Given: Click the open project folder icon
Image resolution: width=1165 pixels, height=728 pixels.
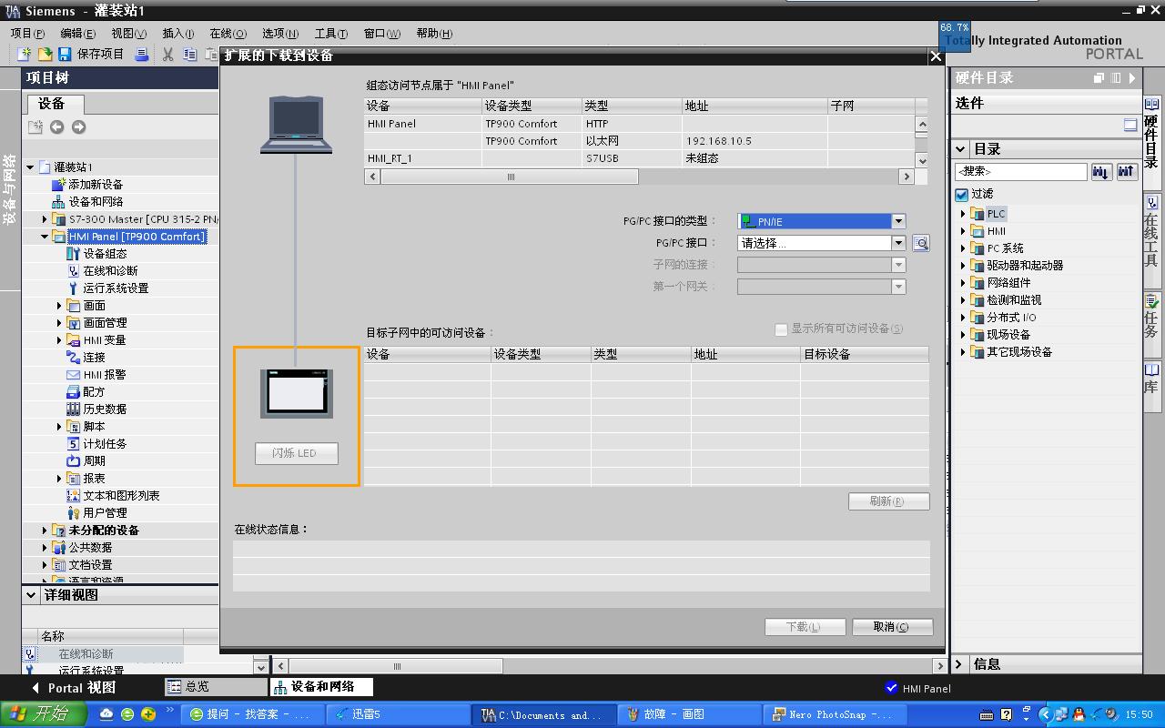Looking at the screenshot, I should pos(45,55).
